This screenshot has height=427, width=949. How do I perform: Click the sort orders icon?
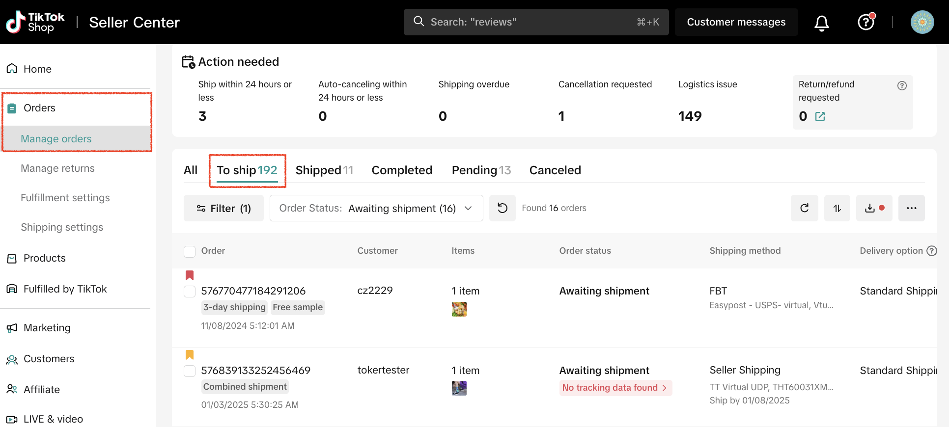(x=837, y=208)
